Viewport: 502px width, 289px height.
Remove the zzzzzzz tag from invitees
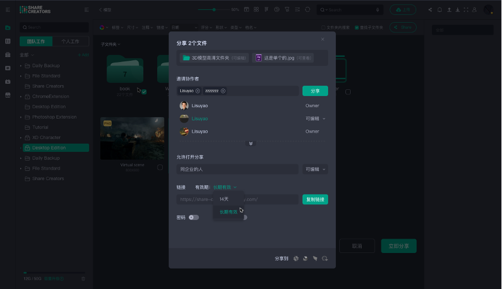(x=223, y=91)
